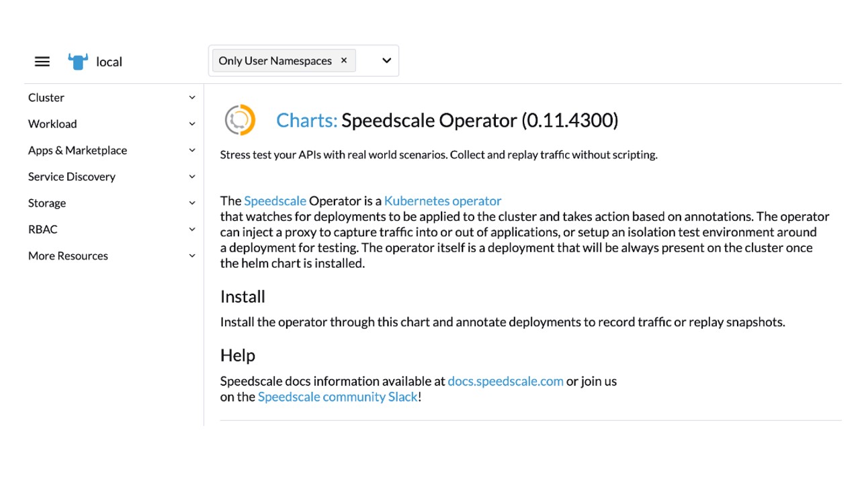
Task: Open the namespace filter dropdown arrow
Action: [x=386, y=60]
